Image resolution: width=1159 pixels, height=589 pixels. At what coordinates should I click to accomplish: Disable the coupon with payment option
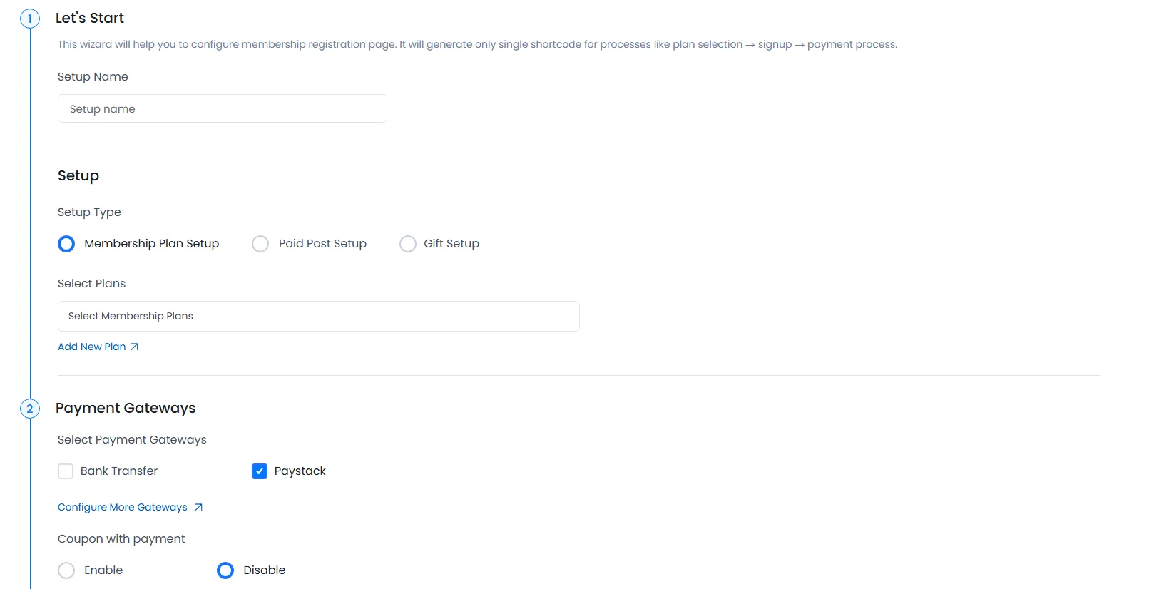225,570
